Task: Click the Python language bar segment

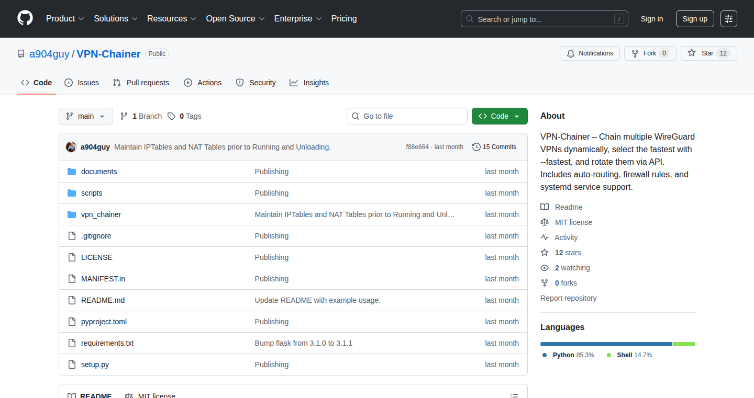Action: tap(606, 344)
